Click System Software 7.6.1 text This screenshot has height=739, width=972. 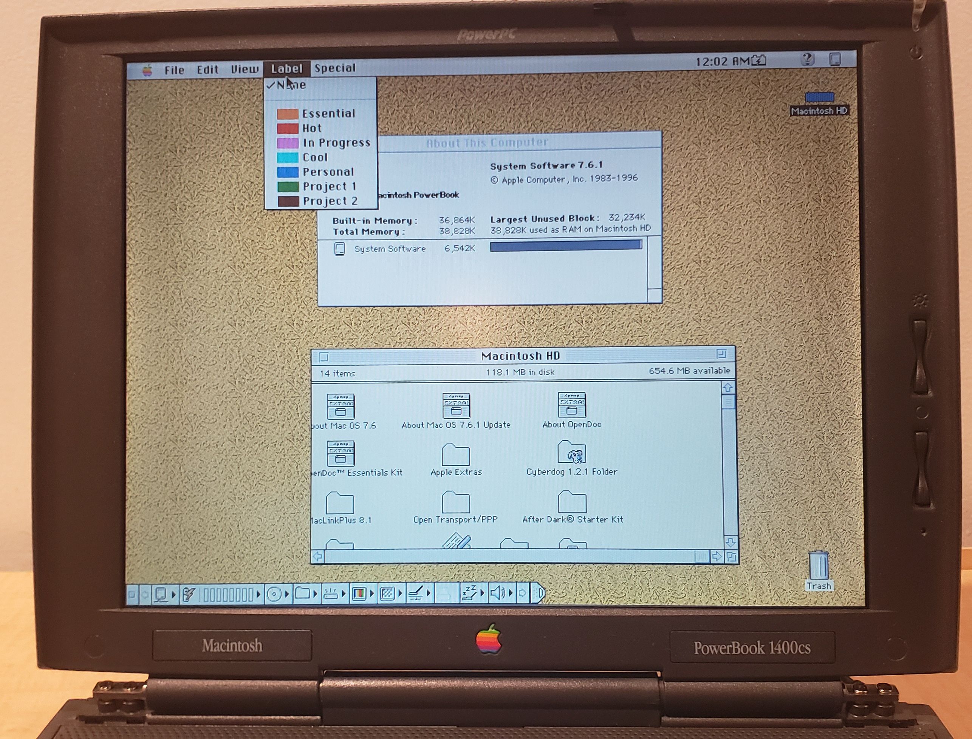pos(546,166)
